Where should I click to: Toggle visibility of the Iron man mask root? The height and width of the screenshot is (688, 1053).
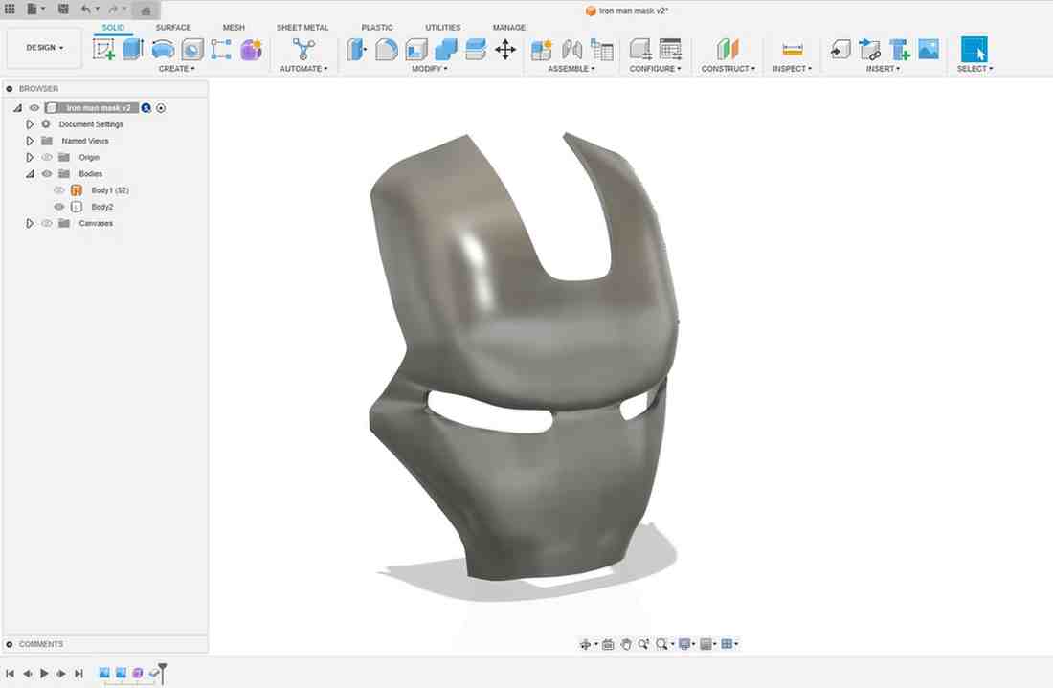pyautogui.click(x=34, y=108)
